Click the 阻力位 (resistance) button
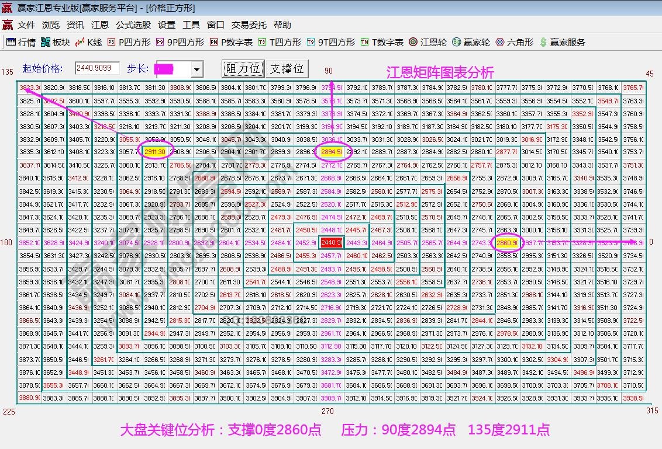The image size is (662, 449). (242, 68)
